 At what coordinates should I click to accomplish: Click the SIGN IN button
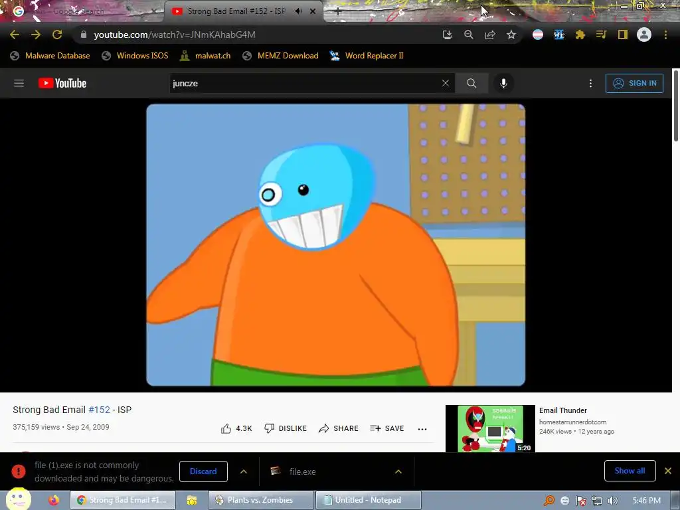[634, 83]
